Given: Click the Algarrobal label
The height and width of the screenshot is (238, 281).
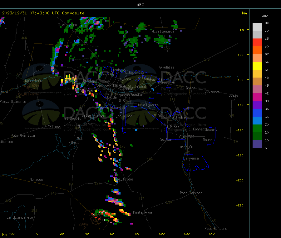Looking at the screenshot, I should click(137, 87).
